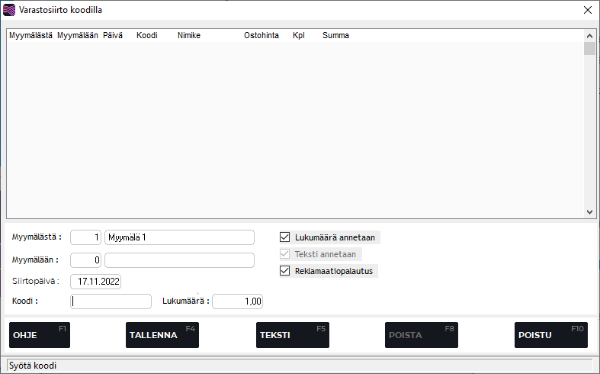Click the Myymälästä store number field
600x374 pixels.
tap(85, 237)
